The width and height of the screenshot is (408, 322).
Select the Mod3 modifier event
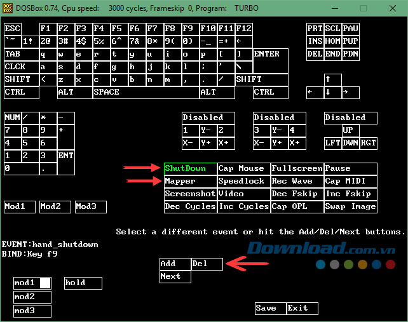pos(91,207)
